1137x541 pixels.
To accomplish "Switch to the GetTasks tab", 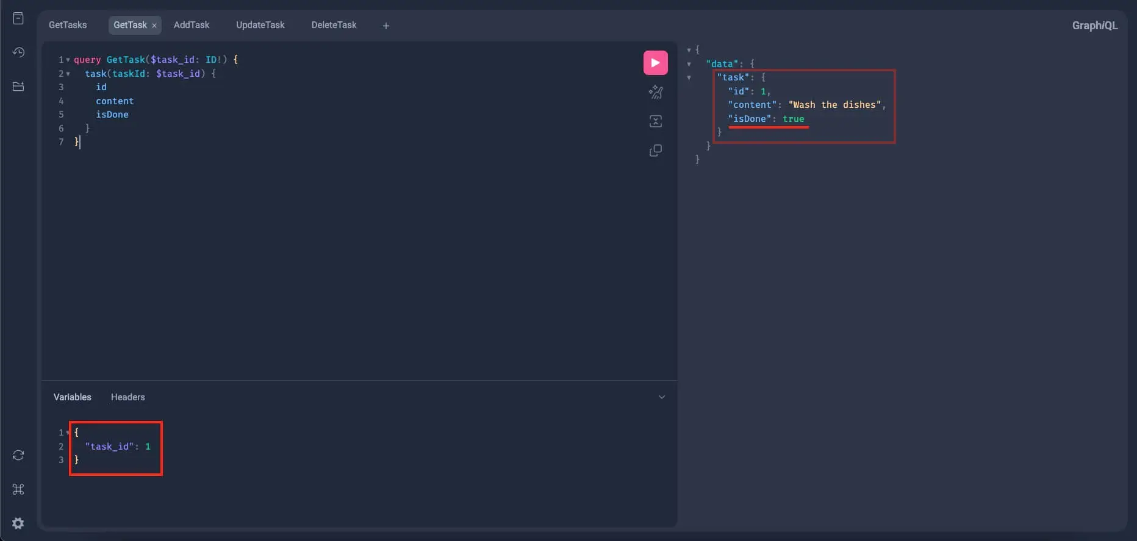I will [x=68, y=25].
